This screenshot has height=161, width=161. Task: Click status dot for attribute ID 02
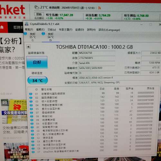click(x=31, y=98)
